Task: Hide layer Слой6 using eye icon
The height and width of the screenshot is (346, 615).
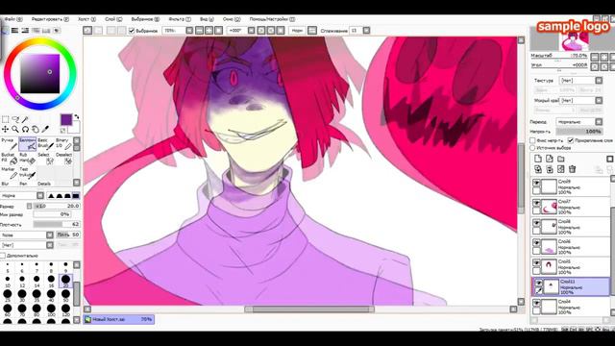Action: point(536,243)
